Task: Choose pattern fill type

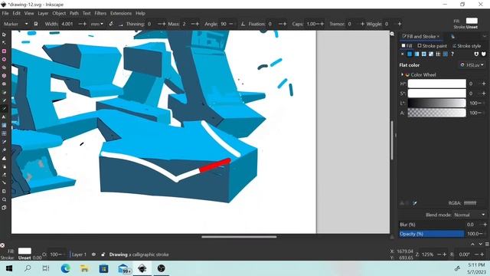Action: pos(439,54)
